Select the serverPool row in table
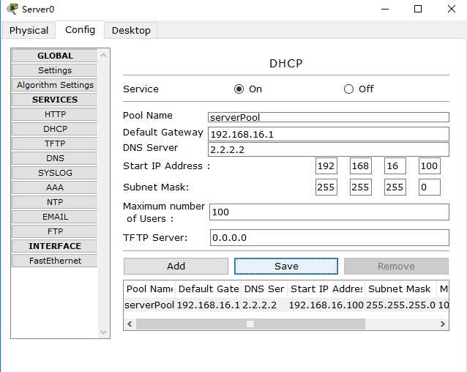 [286, 305]
